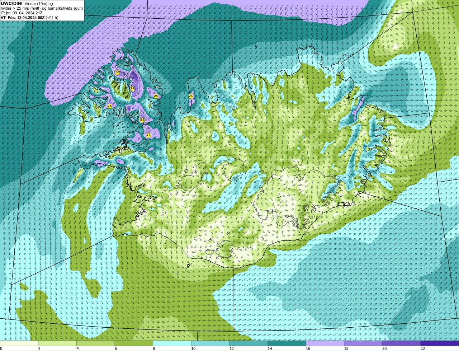
Task: Click the yellow gust label 26
Action: 110,106
